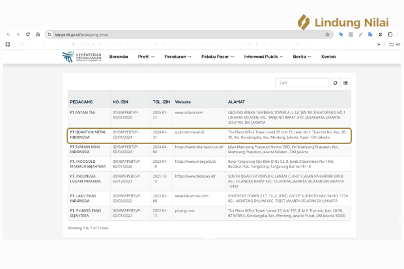404x269 pixels.
Task: Expand the Informasi Publik dropdown
Action: coord(263,57)
